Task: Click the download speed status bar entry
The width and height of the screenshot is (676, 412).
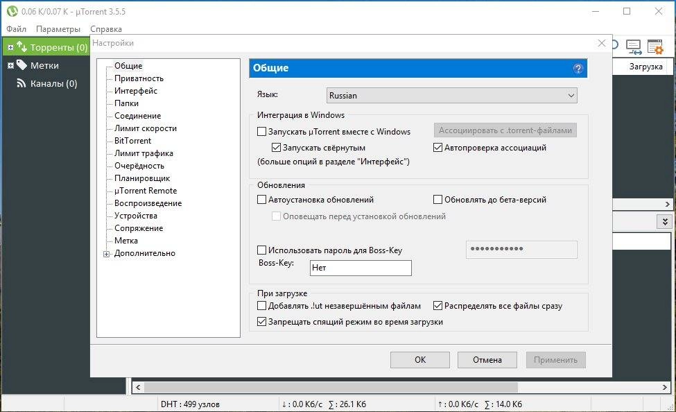Action: point(324,404)
